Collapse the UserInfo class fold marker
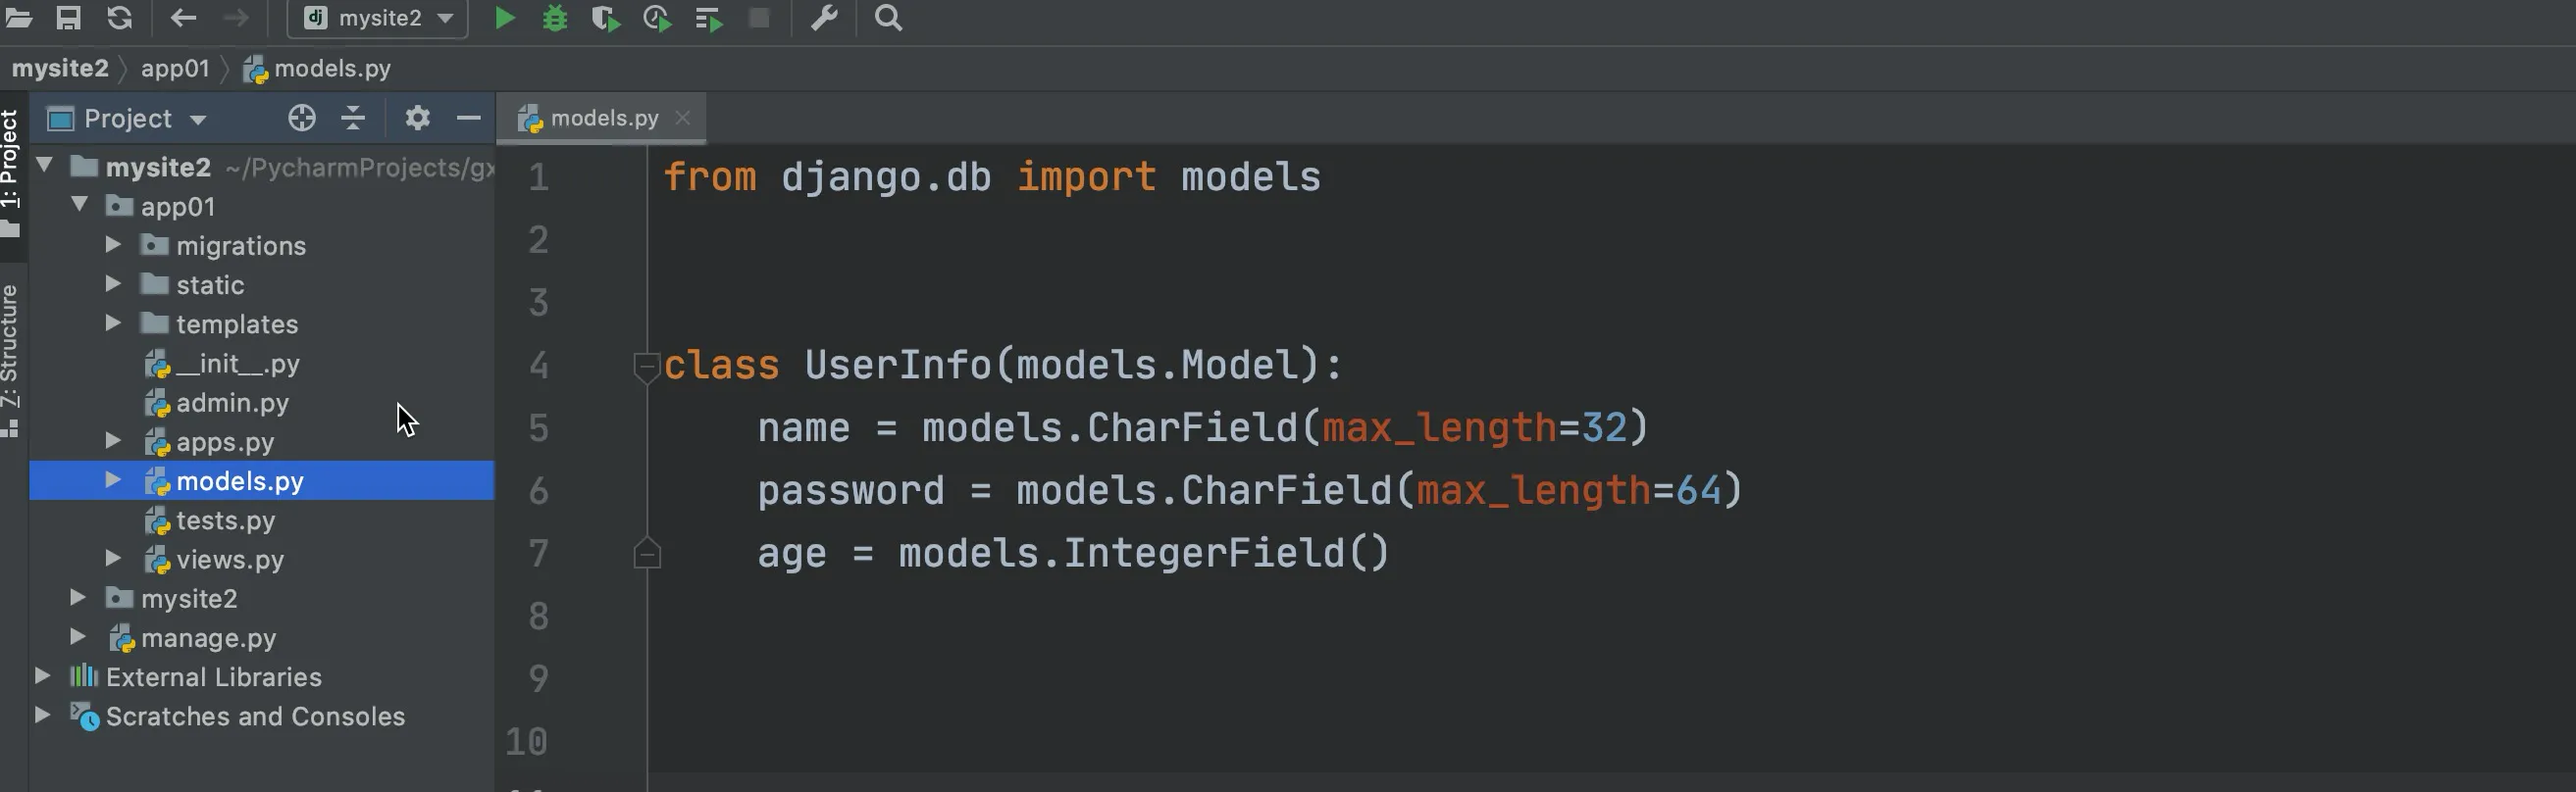Screen dimensions: 2576x792 (647, 366)
